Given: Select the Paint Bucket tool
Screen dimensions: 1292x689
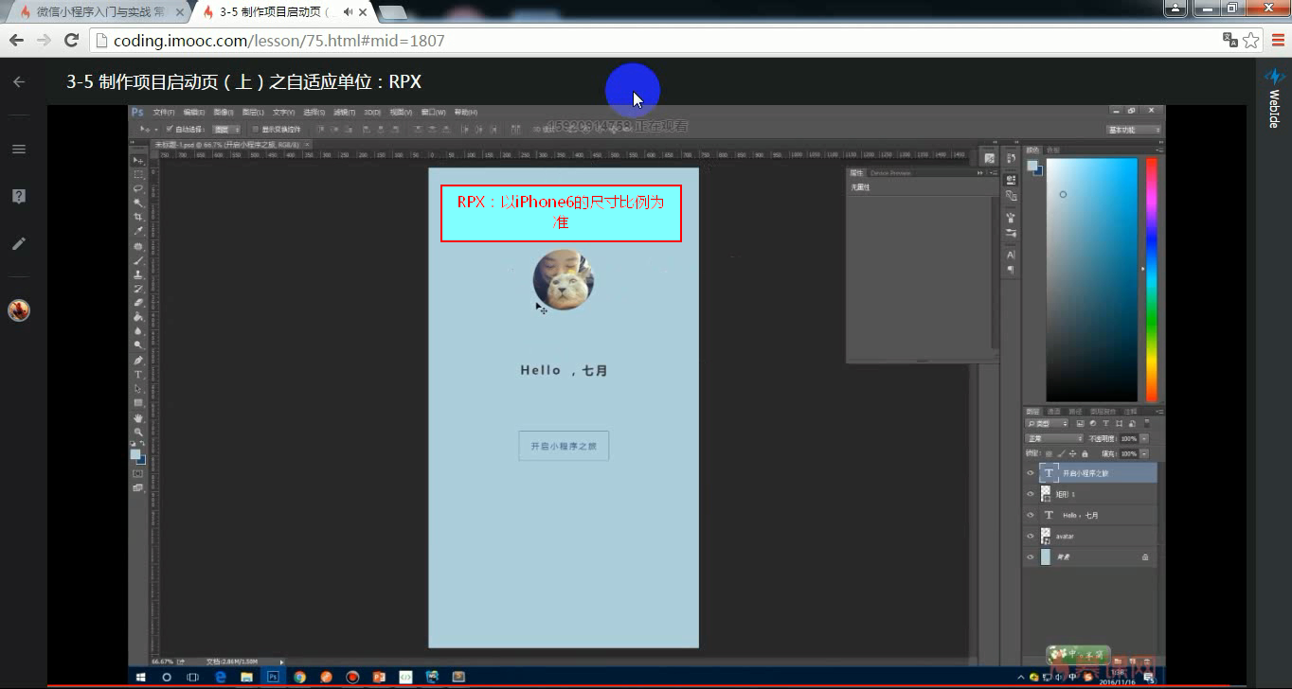Looking at the screenshot, I should point(138,317).
